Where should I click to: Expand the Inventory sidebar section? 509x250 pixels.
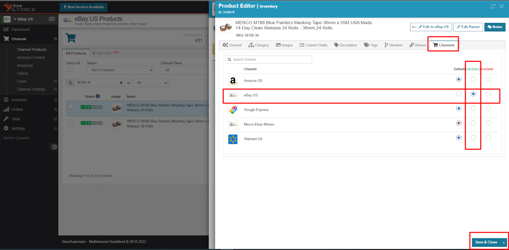click(x=55, y=100)
